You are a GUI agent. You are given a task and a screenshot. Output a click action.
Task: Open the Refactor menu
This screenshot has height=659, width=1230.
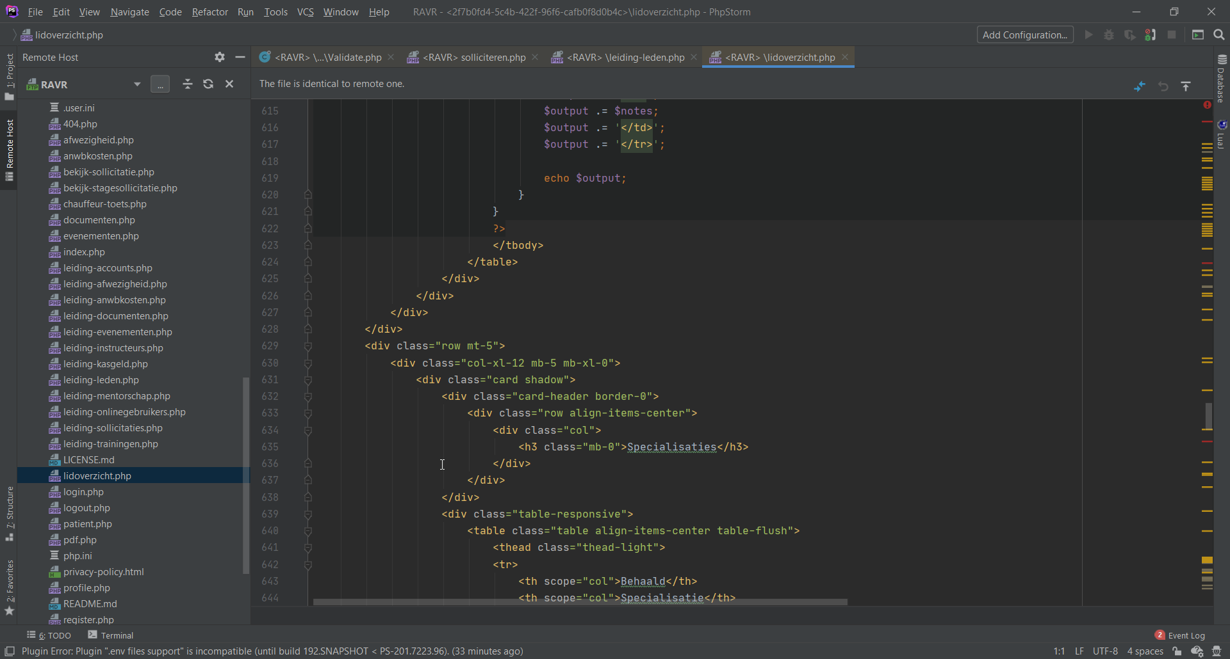pos(209,12)
